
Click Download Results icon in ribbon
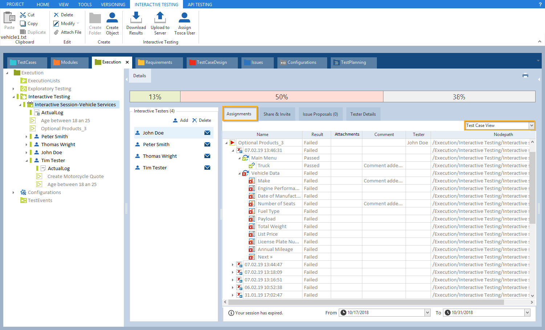click(136, 18)
